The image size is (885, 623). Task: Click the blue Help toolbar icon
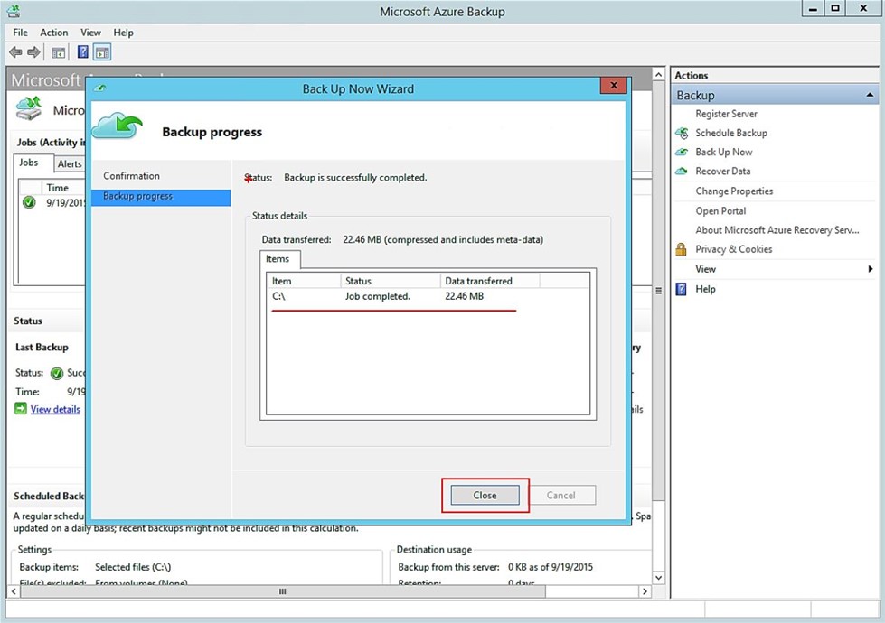(x=82, y=52)
